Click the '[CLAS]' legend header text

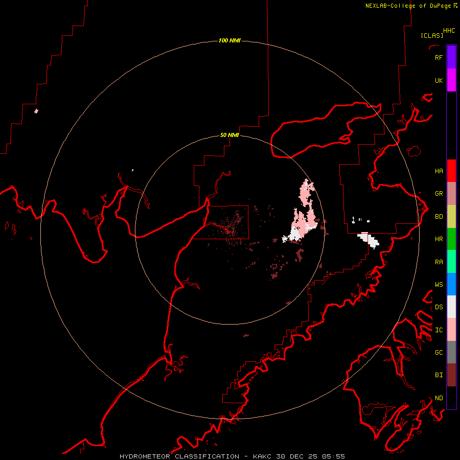pos(432,35)
